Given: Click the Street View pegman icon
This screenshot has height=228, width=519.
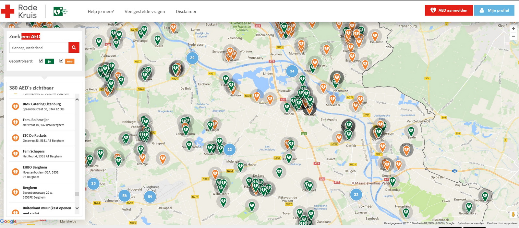Looking at the screenshot, I should point(513,214).
